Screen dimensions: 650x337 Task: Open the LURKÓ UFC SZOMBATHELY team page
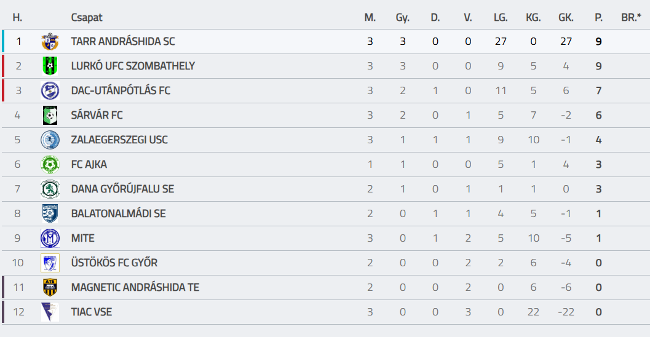(133, 66)
